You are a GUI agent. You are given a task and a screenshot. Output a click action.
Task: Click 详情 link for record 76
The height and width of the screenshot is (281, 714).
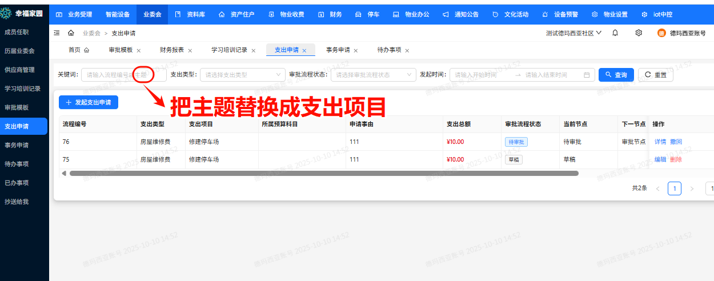[660, 142]
